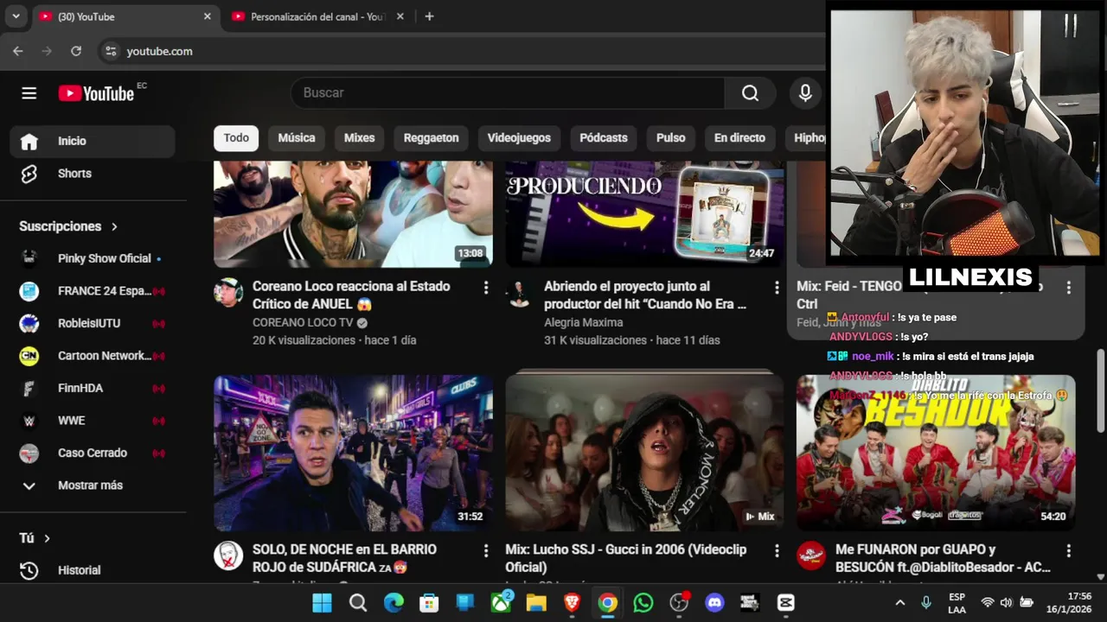Open FinnHDA subscription
Viewport: 1107px width, 622px height.
(93, 388)
